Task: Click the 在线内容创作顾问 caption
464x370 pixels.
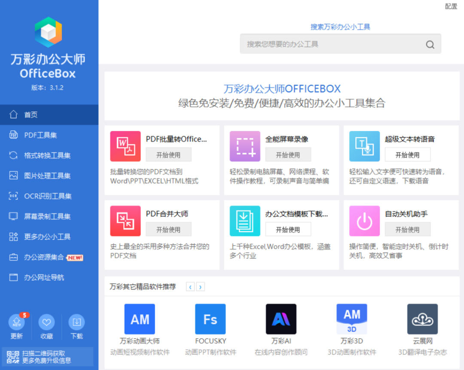Action: (x=281, y=352)
